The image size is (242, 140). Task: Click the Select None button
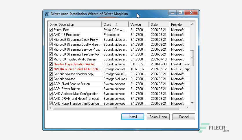pos(158,117)
